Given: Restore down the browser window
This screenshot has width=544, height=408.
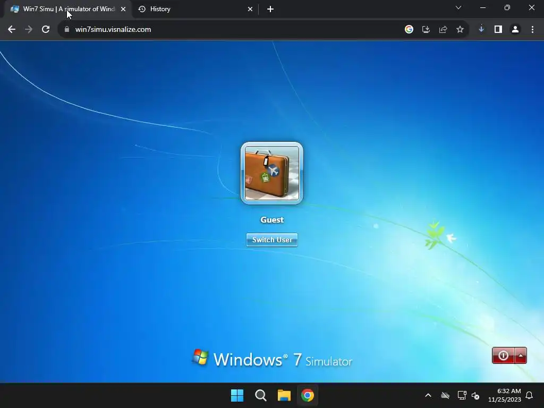Looking at the screenshot, I should point(507,7).
